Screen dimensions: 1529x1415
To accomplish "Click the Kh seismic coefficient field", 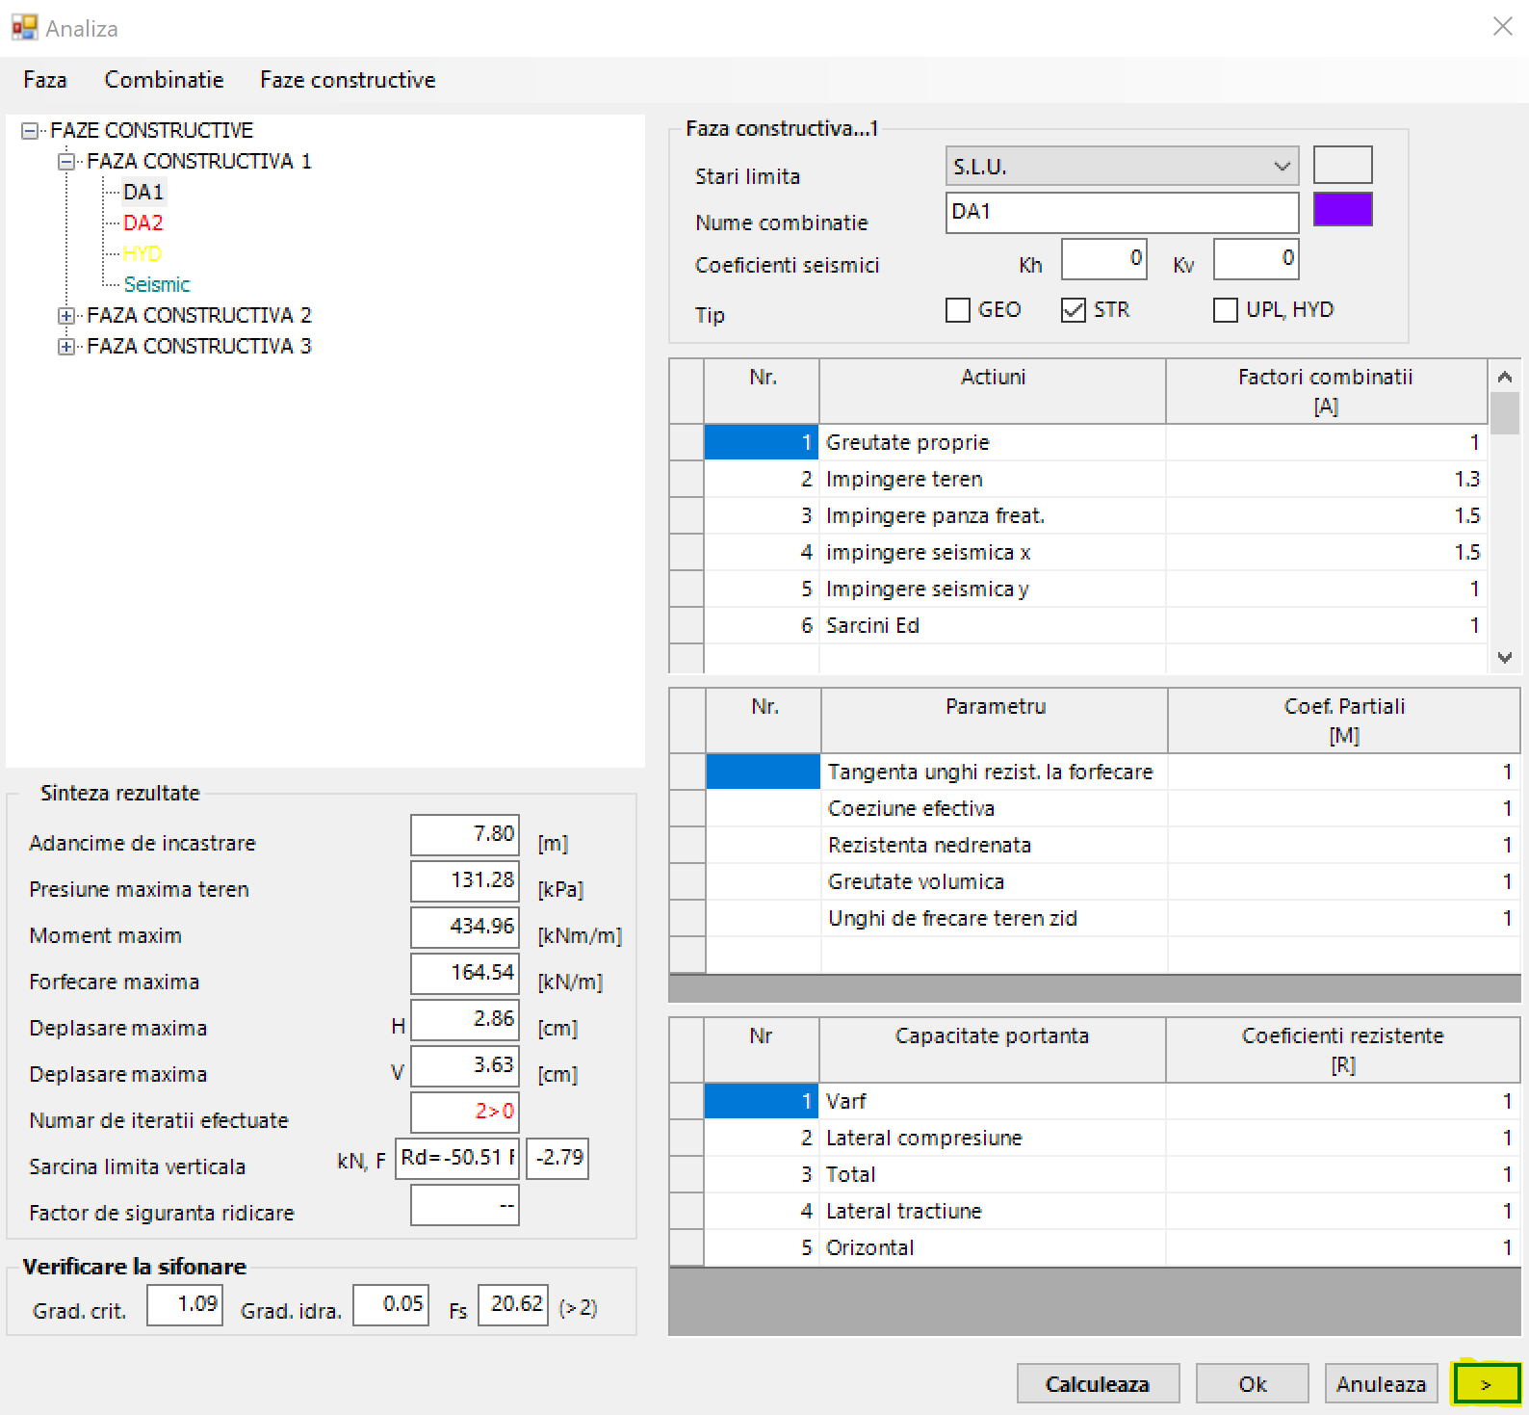I will click(1103, 259).
